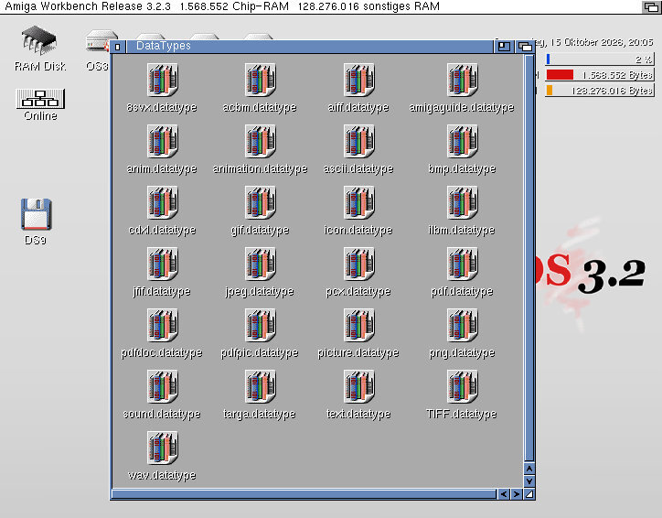Image resolution: width=662 pixels, height=518 pixels.
Task: Select the pcx.datatype icon
Action: click(x=358, y=264)
